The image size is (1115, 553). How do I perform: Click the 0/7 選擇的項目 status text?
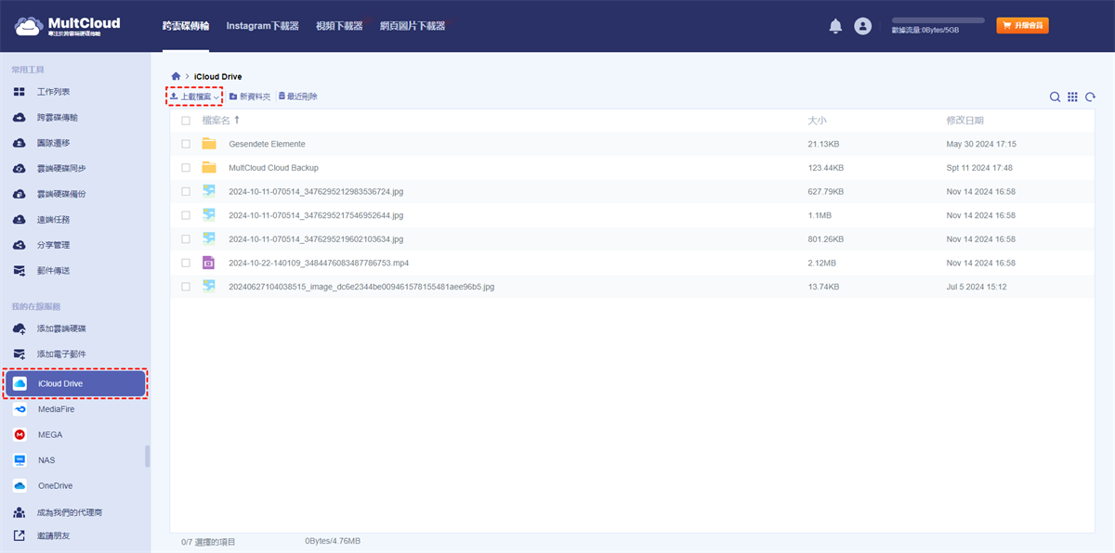pos(208,541)
